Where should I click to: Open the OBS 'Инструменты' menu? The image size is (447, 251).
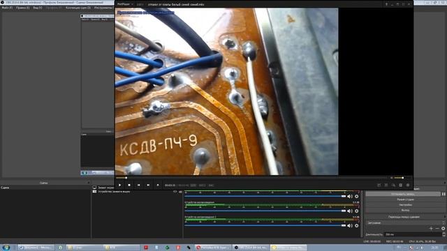click(x=103, y=8)
